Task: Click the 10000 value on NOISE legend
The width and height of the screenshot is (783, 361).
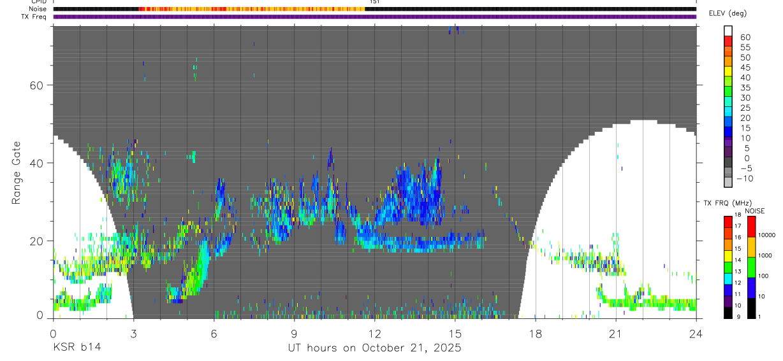Action: [x=766, y=236]
